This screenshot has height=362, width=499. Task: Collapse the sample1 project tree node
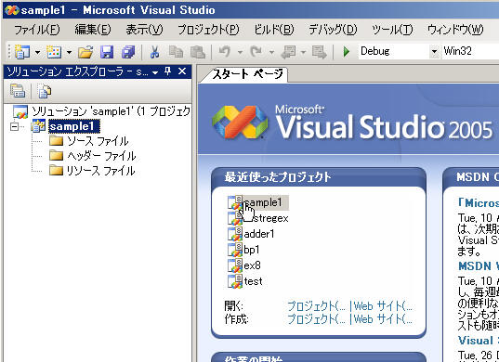(14, 127)
